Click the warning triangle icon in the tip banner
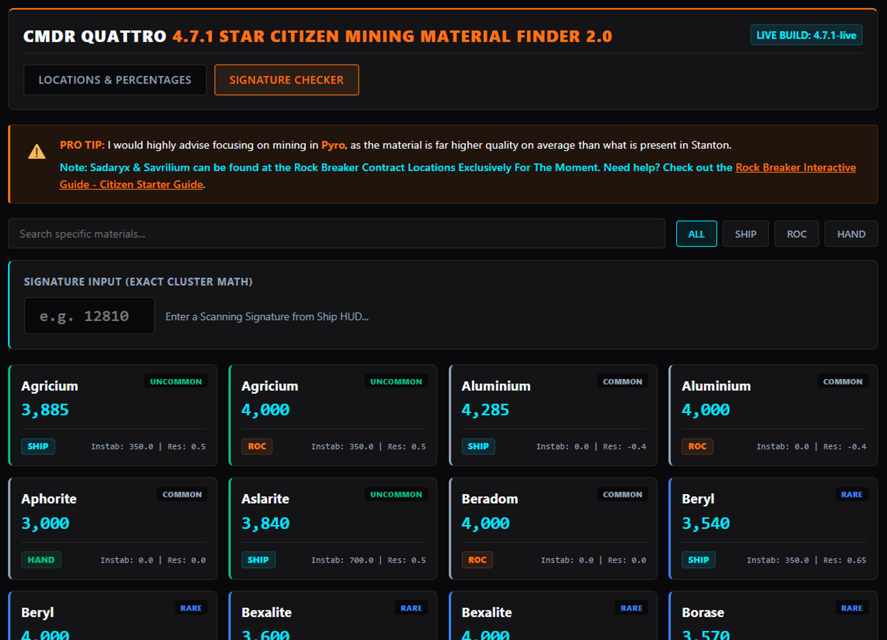The image size is (887, 640). (x=37, y=151)
